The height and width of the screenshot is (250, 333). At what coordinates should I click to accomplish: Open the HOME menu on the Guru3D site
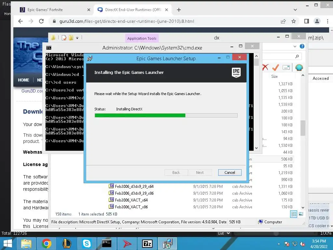pyautogui.click(x=23, y=80)
